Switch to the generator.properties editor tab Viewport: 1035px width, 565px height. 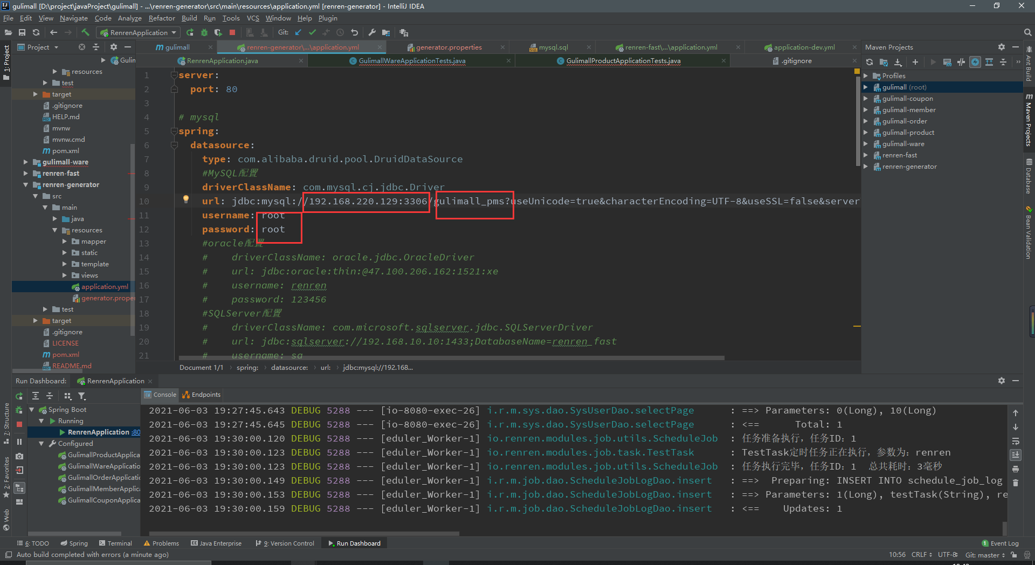coord(448,47)
